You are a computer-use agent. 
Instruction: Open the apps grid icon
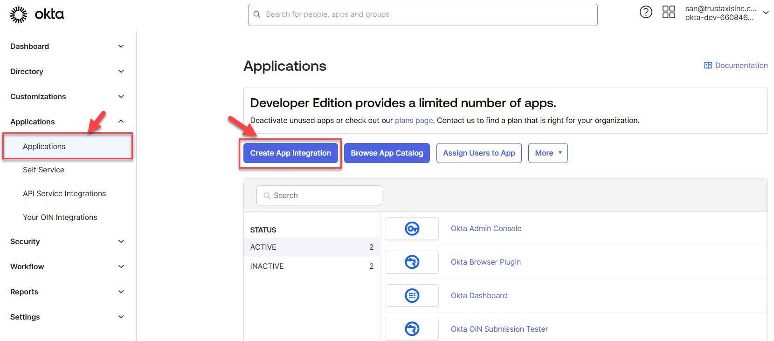coord(669,12)
